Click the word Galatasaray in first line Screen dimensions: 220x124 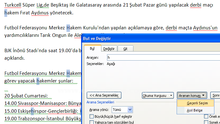(89, 5)
